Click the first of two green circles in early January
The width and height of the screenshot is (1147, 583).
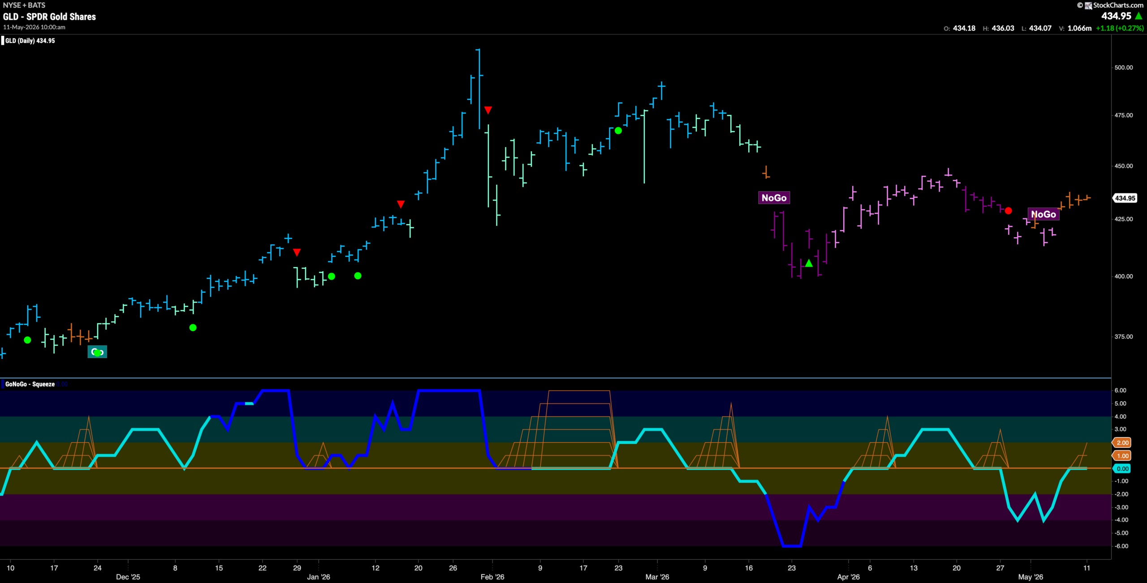click(x=332, y=276)
